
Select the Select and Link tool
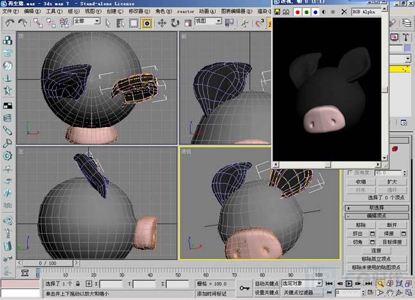click(38, 23)
